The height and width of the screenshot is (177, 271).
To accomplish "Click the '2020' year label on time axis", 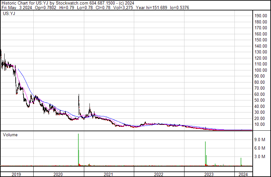I will [x=58, y=174].
